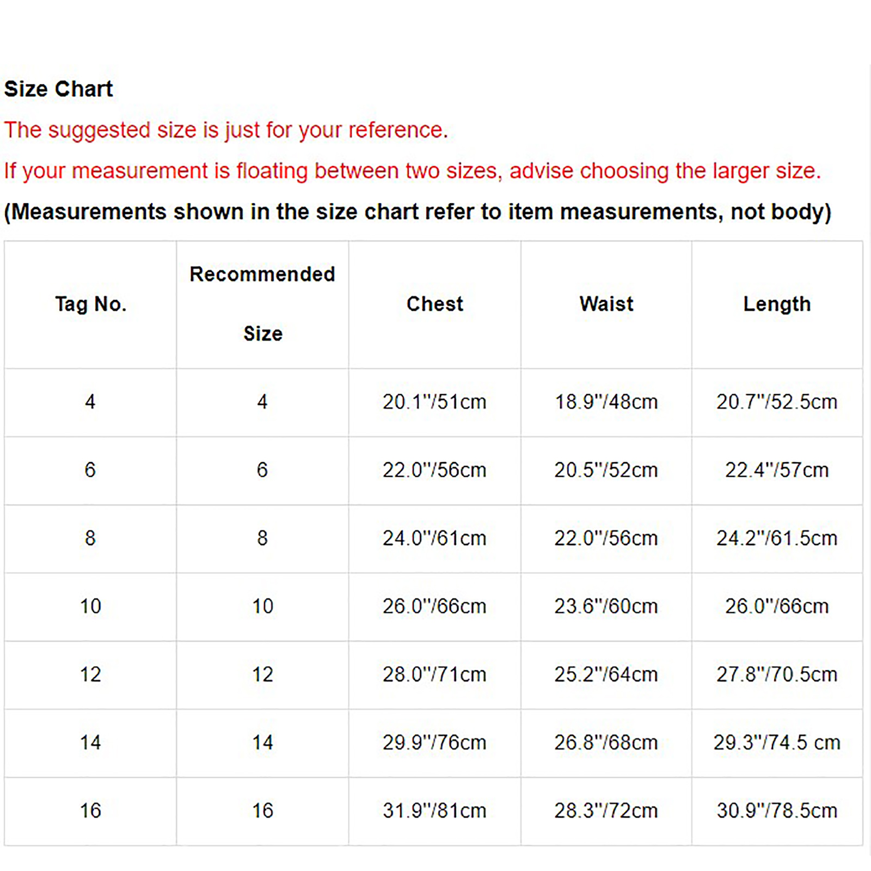Select the Chest column header
The height and width of the screenshot is (871, 871).
[x=434, y=304]
